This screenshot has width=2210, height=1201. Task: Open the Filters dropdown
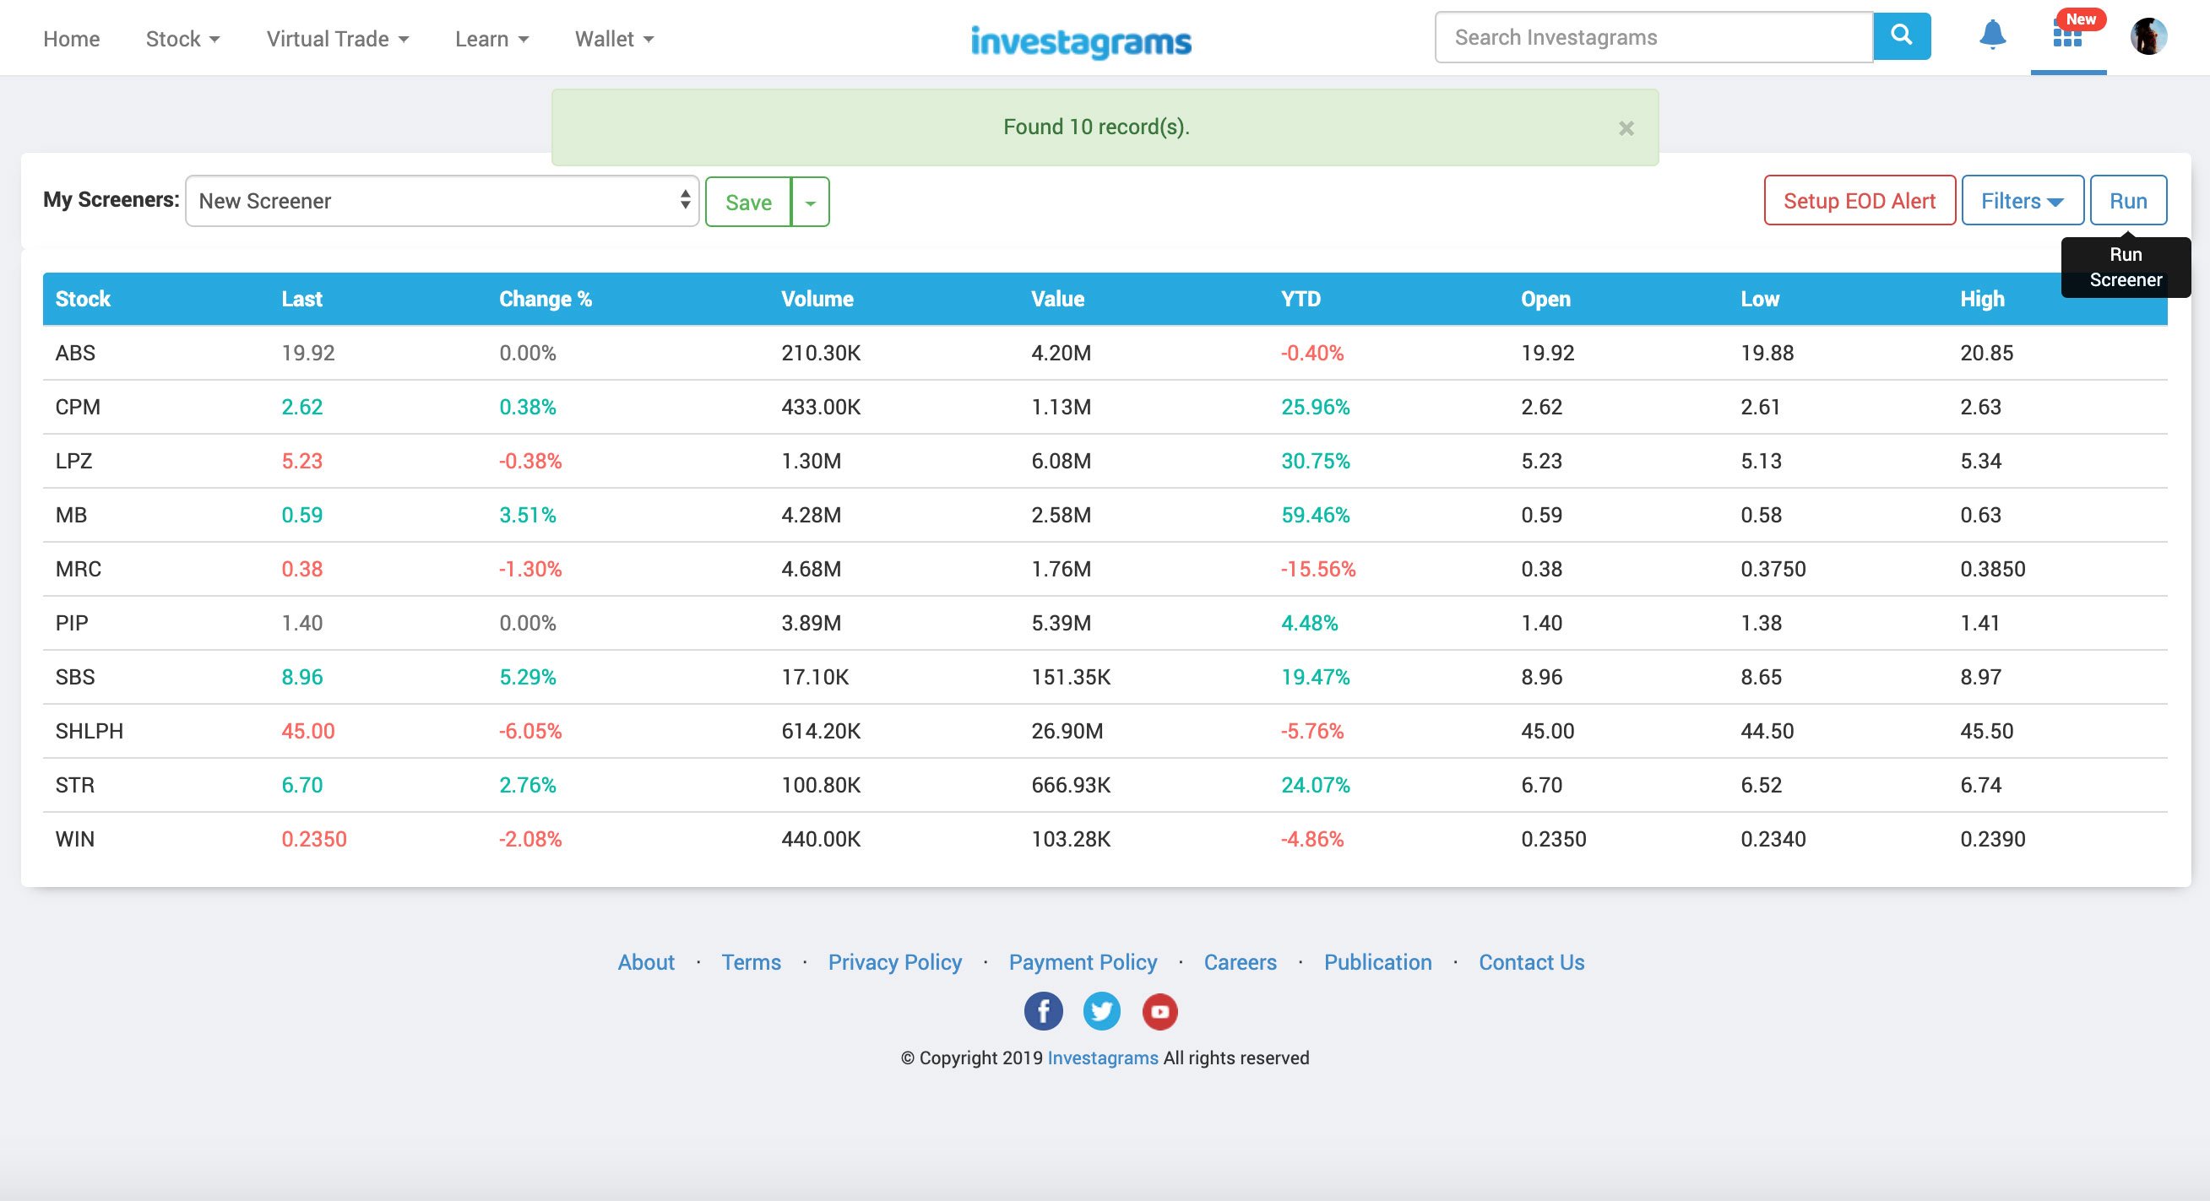click(2023, 201)
